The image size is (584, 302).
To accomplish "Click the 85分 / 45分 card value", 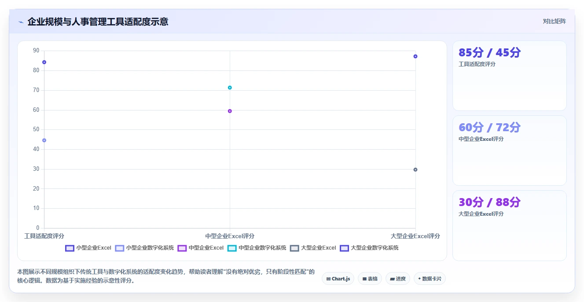I will (489, 52).
